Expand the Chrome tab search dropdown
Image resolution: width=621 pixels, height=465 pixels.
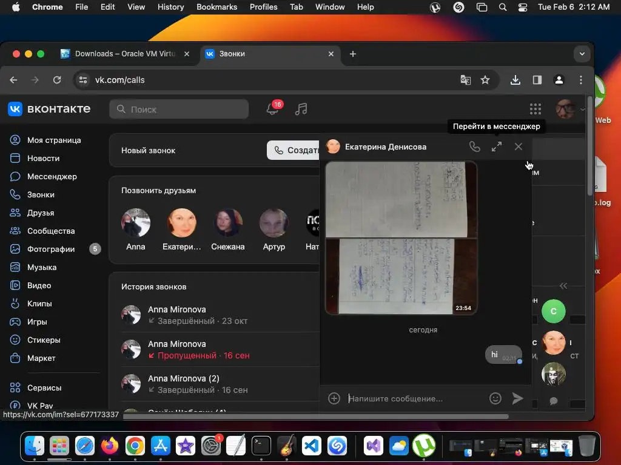[582, 54]
